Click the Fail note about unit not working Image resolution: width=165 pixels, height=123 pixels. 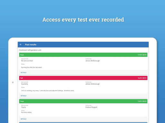[x=48, y=91]
